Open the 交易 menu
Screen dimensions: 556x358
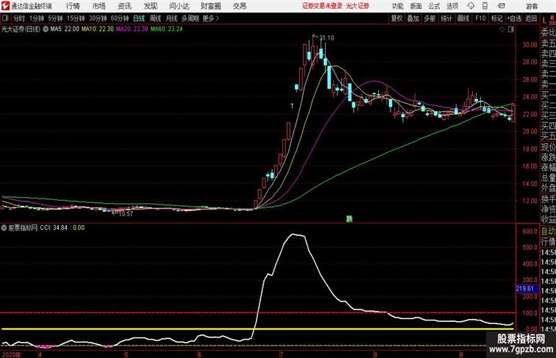point(239,6)
